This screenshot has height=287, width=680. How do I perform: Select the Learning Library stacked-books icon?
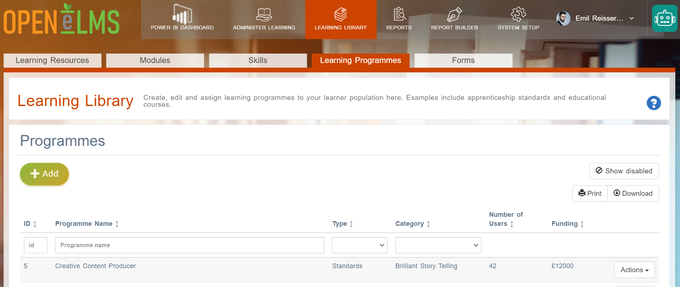coord(341,14)
